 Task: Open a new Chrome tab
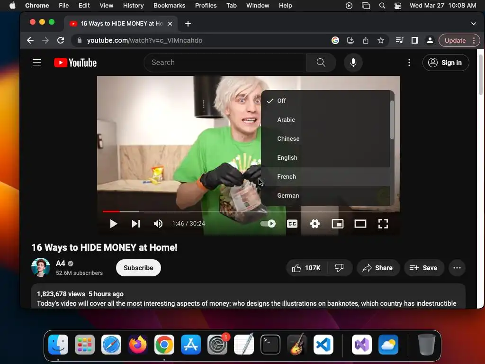[x=188, y=24]
